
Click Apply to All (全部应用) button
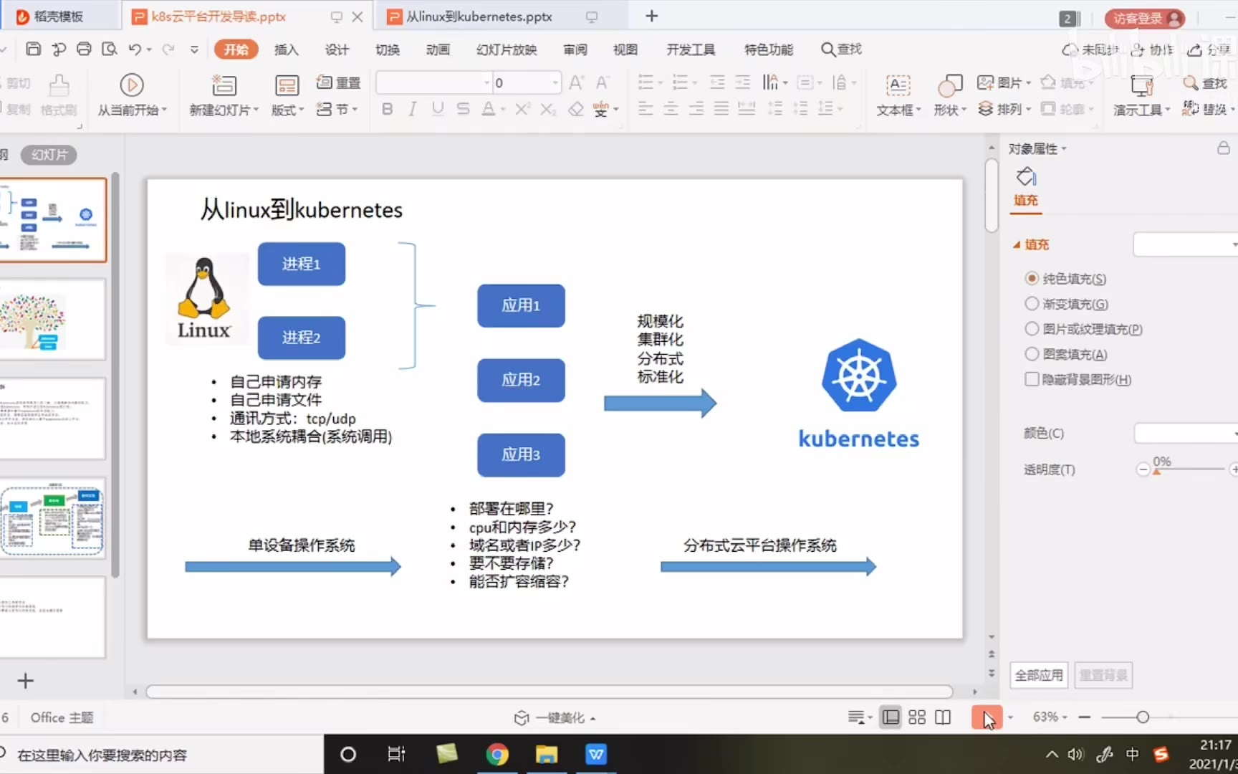coord(1039,674)
